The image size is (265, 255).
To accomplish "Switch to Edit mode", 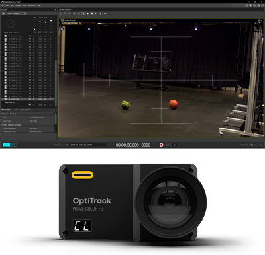I will (x=13, y=145).
